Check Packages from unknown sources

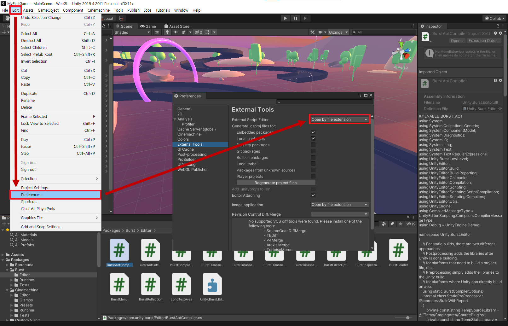[x=313, y=170]
